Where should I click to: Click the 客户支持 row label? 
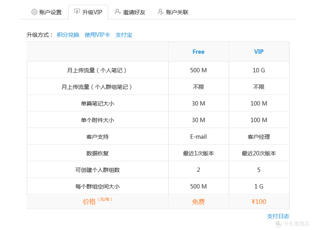pos(97,137)
